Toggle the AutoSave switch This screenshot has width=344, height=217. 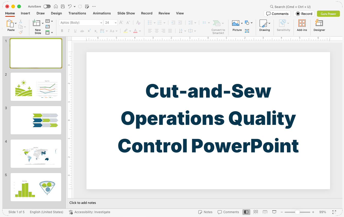coord(47,6)
